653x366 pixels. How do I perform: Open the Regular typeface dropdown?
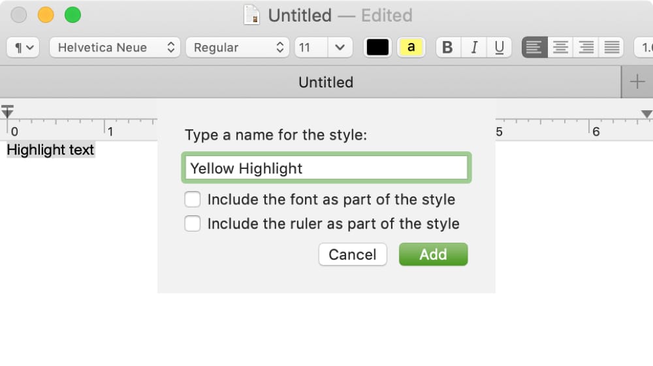[x=238, y=48]
